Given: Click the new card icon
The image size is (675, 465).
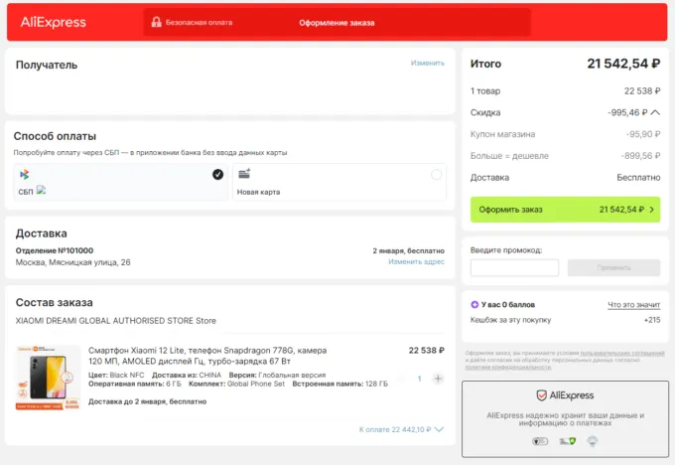Looking at the screenshot, I should (x=244, y=174).
